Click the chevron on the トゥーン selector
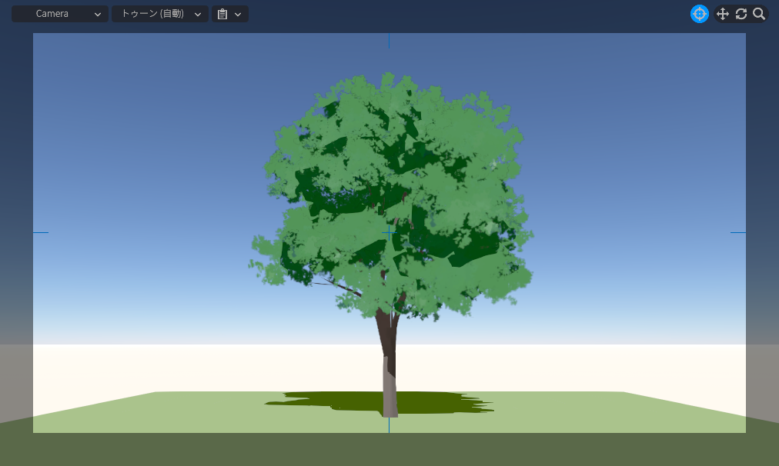Viewport: 779px width, 466px height. click(x=198, y=14)
